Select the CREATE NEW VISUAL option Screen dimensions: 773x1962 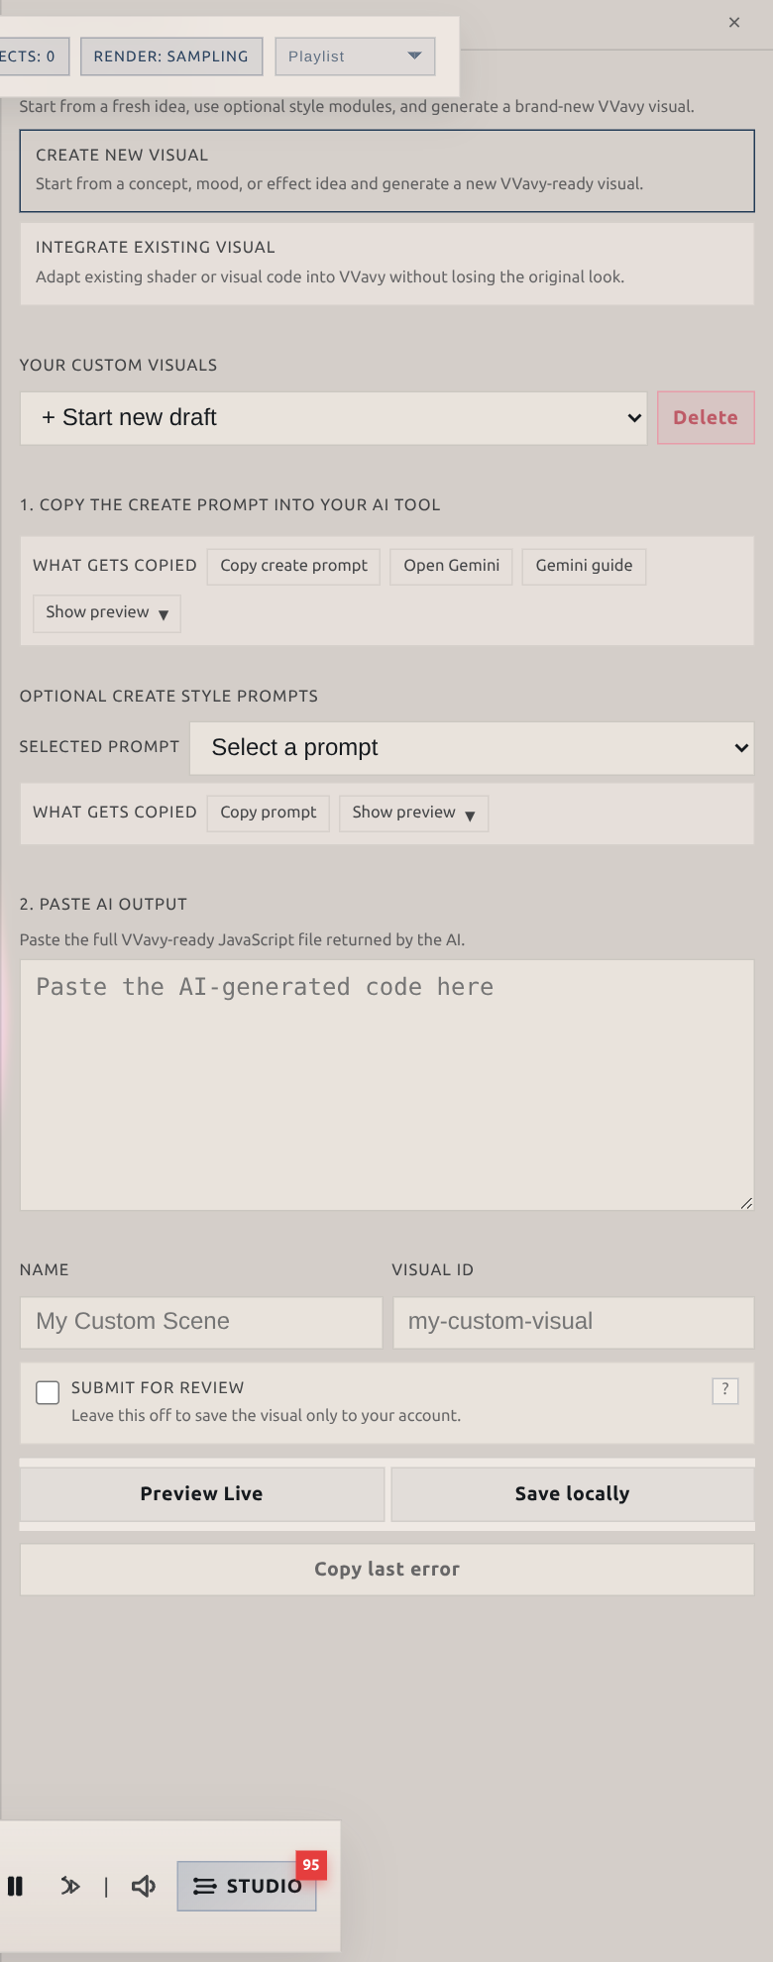pos(386,168)
